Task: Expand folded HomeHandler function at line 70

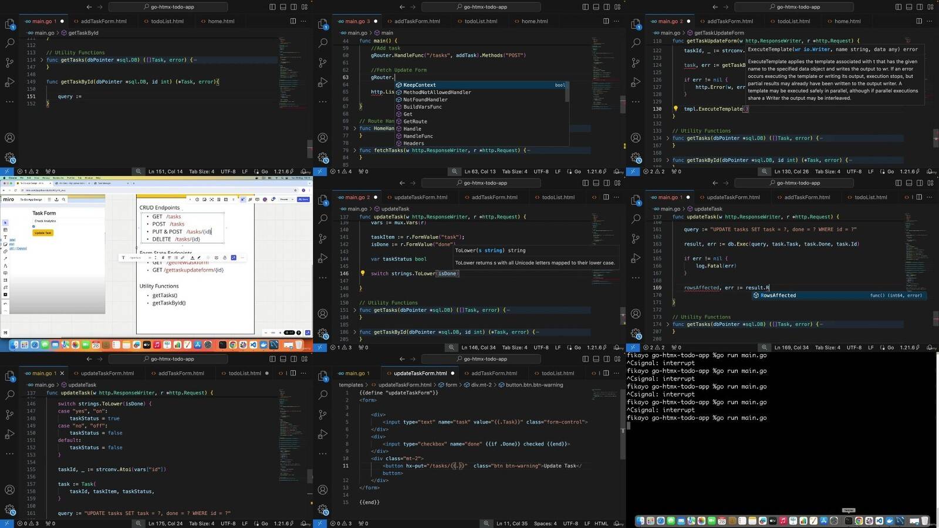Action: point(354,129)
